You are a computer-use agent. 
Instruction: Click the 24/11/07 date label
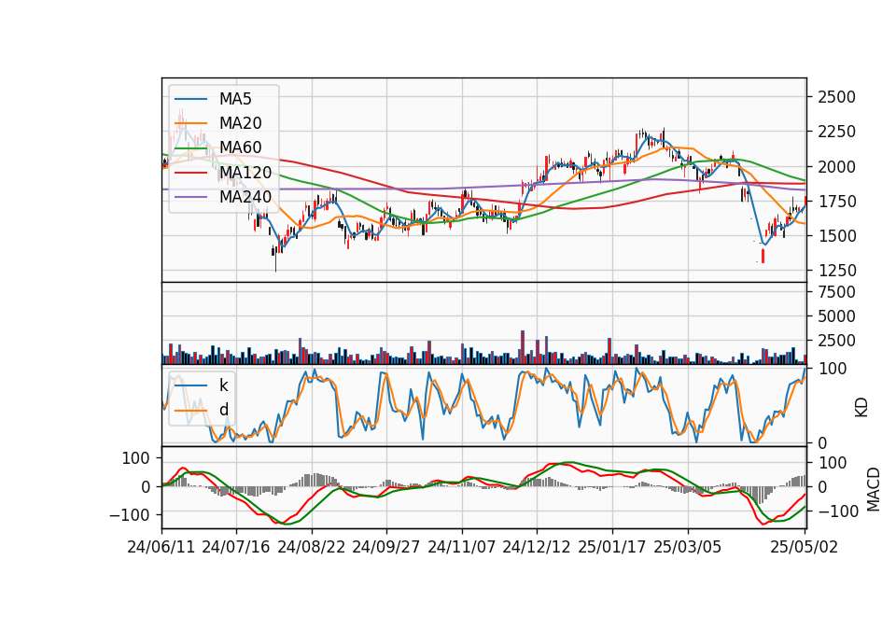point(462,547)
